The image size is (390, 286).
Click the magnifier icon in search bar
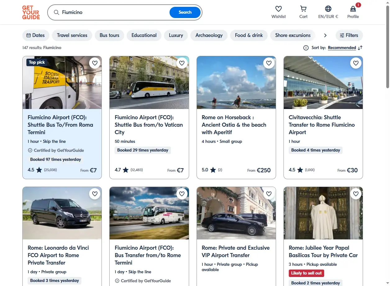[57, 12]
